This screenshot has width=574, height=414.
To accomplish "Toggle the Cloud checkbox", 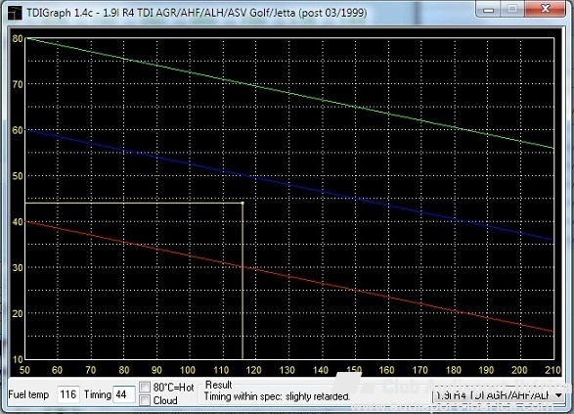I will [145, 400].
